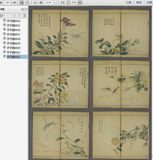This screenshot has width=153, height=160.
Task: Zoom in with the plus button
Action: point(41,3)
